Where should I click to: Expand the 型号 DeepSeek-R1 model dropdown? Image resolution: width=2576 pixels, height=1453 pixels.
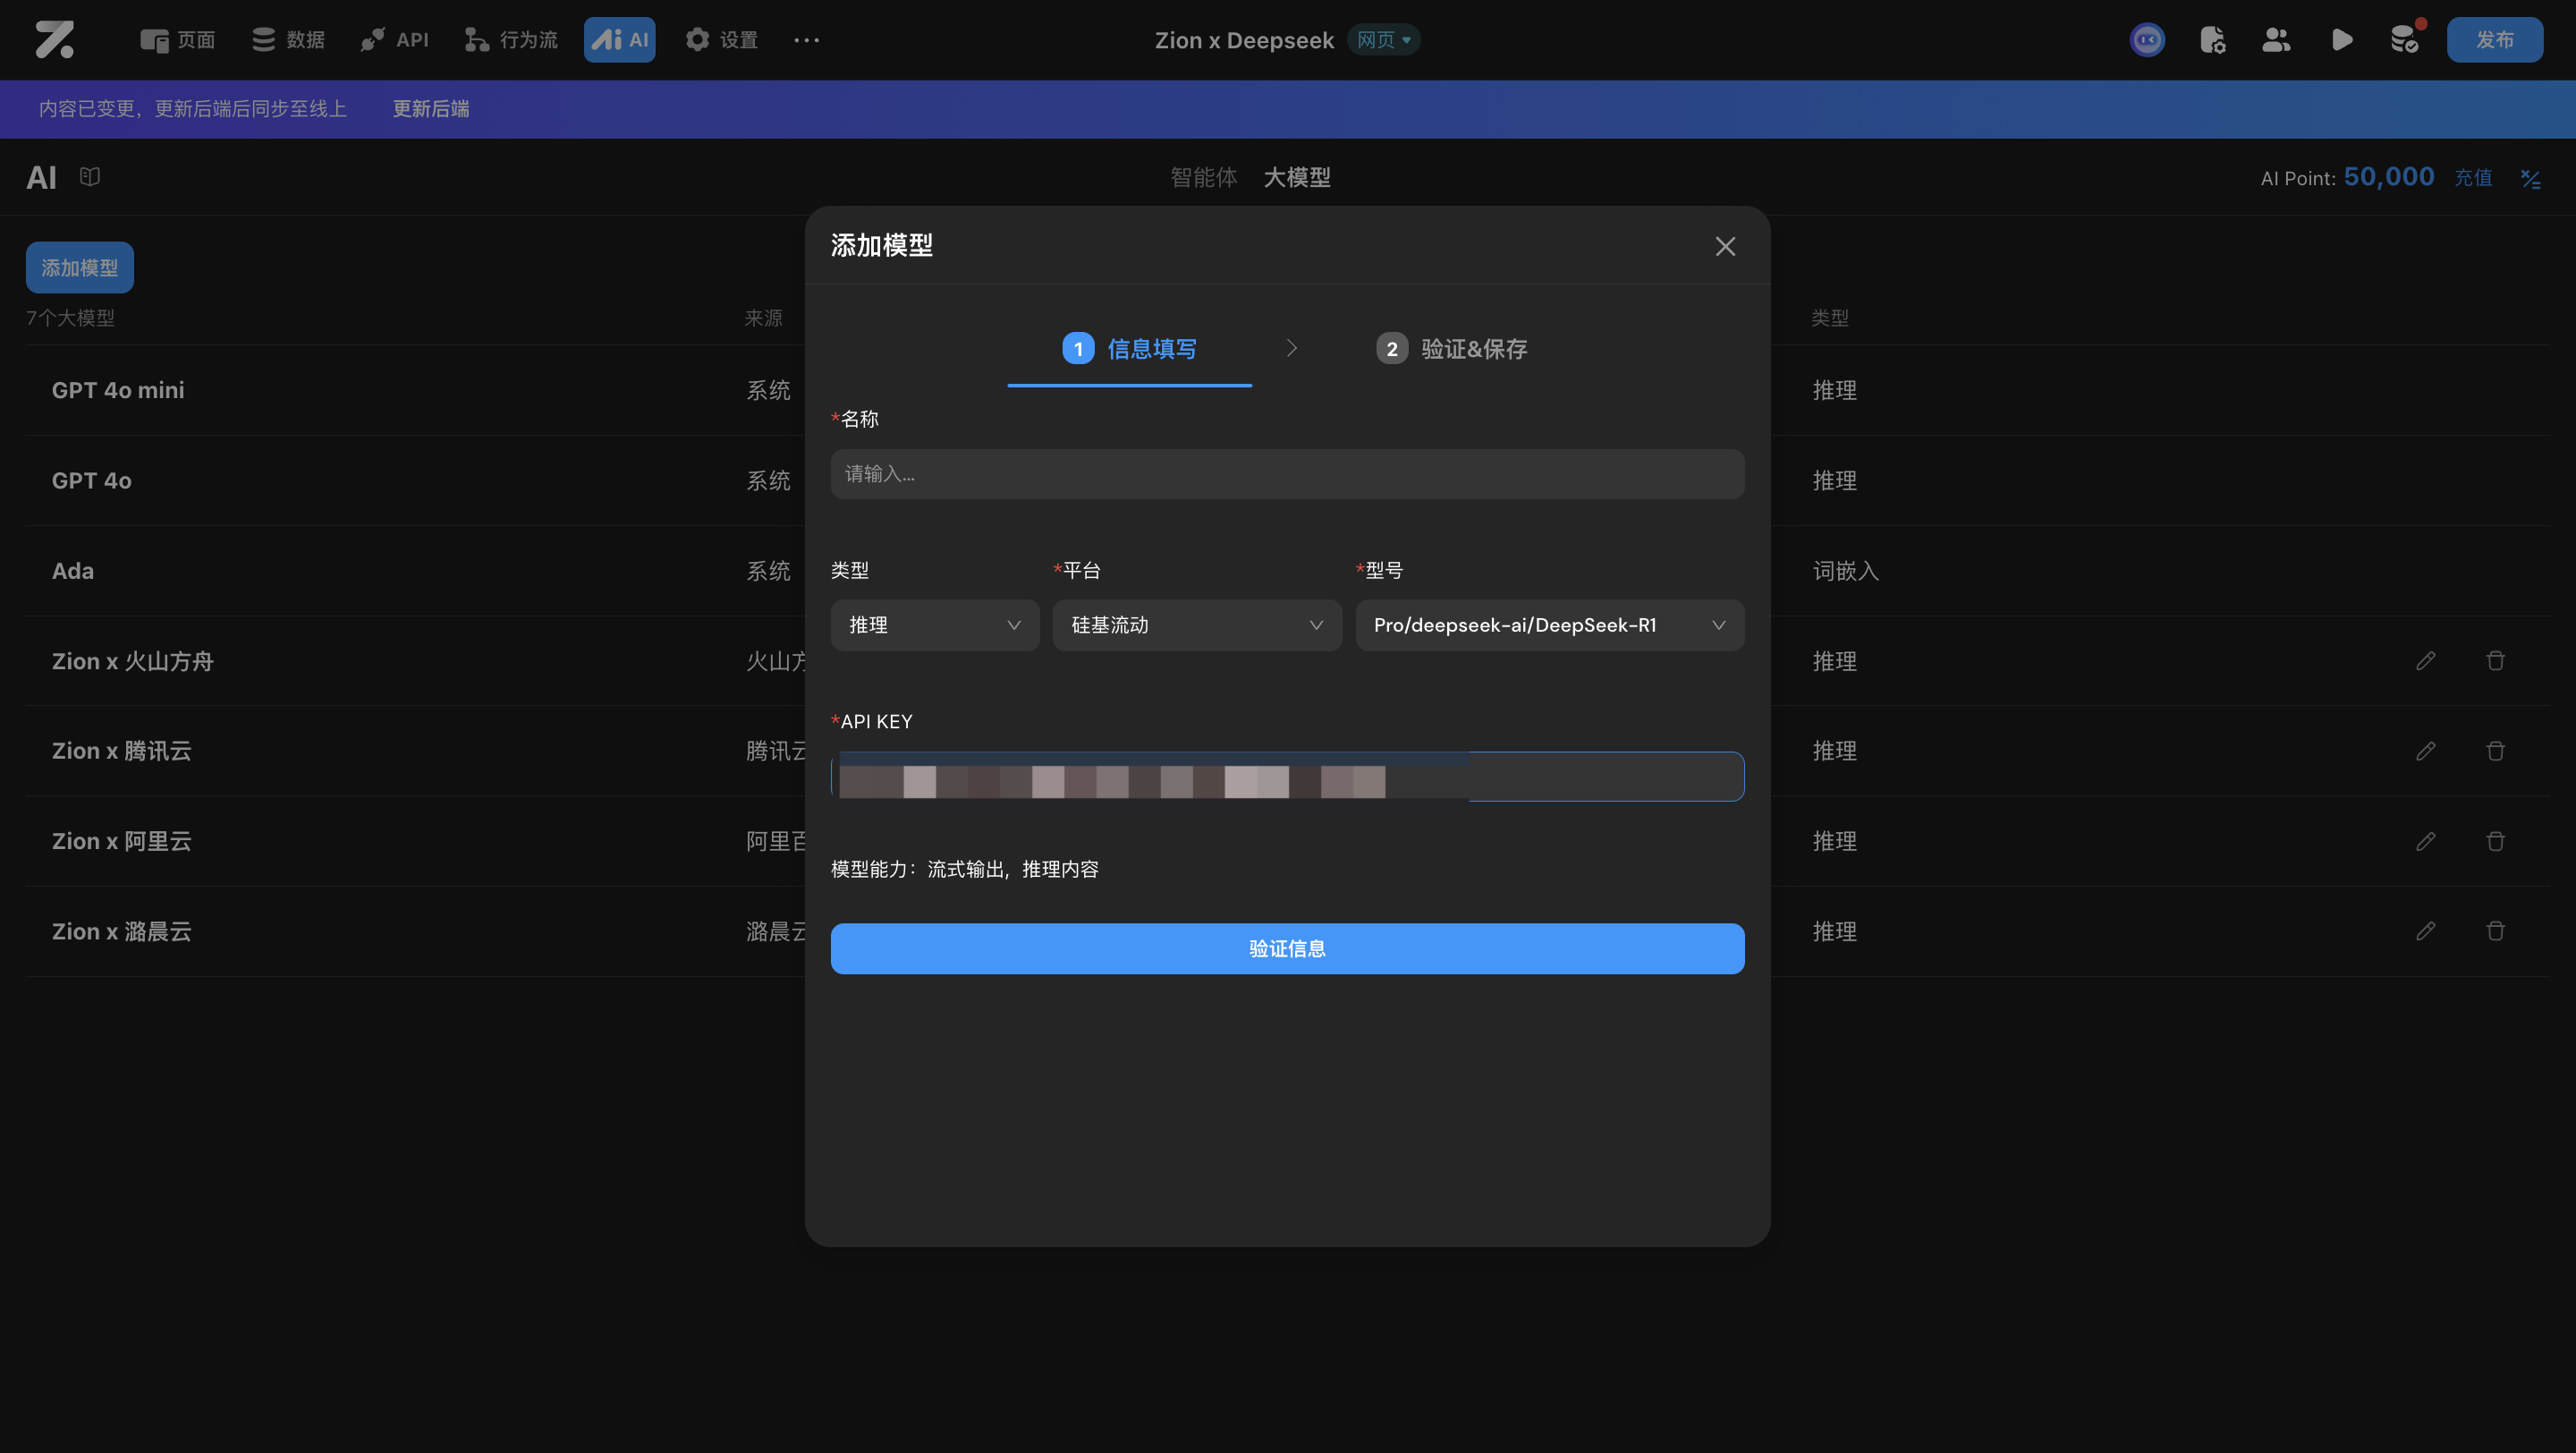pyautogui.click(x=1550, y=625)
